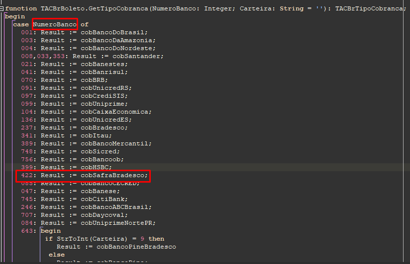The width and height of the screenshot is (410, 264).
Task: Place cursor on cobBancoDoBrasil line
Action: pyautogui.click(x=112, y=32)
